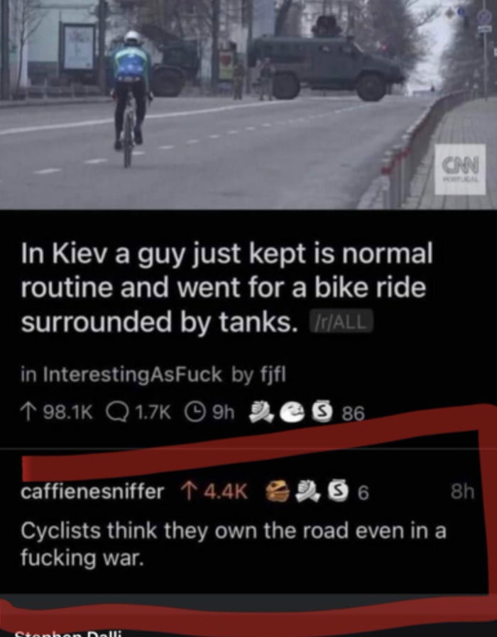The height and width of the screenshot is (637, 497).
Task: Open the cyclist video thumbnail
Action: [248, 104]
